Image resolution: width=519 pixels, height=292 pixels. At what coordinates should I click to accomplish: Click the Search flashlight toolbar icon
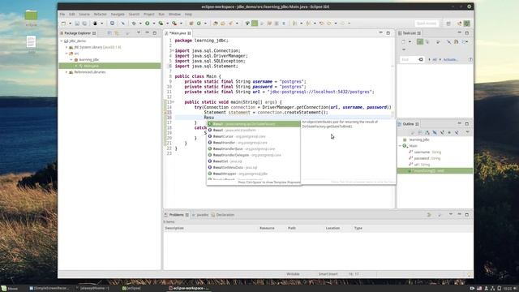tap(230, 24)
